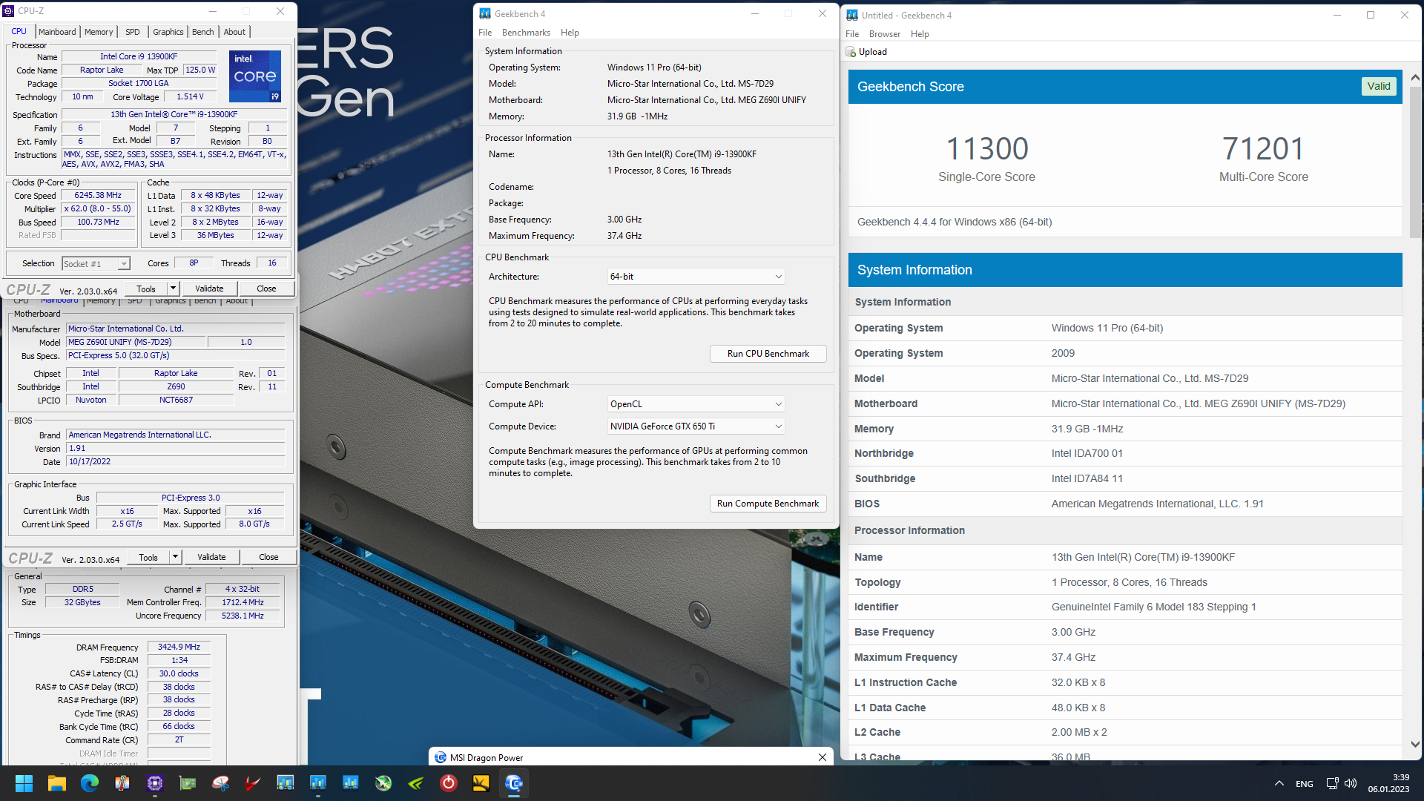This screenshot has width=1424, height=801.
Task: Click the scroll down arrow in the Geekbench results window
Action: click(1415, 744)
